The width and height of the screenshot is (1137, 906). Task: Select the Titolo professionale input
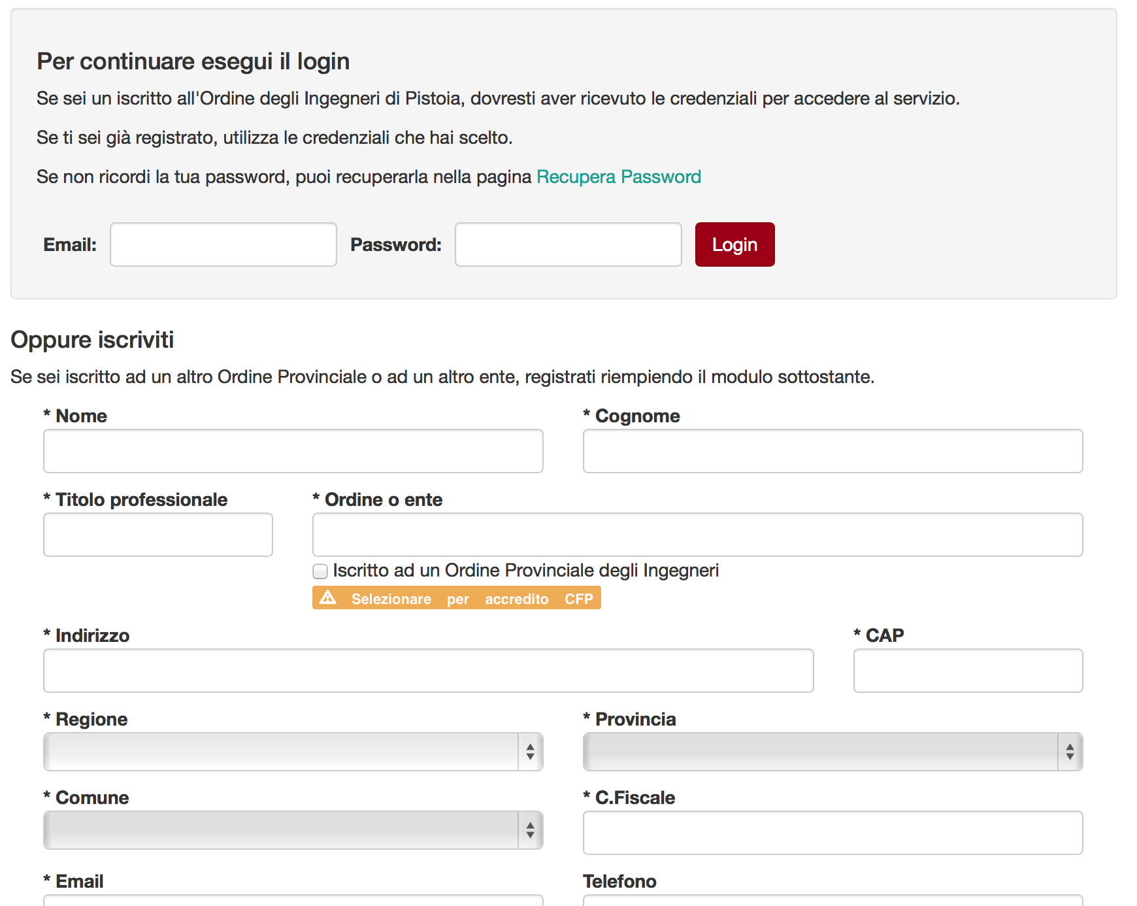158,535
